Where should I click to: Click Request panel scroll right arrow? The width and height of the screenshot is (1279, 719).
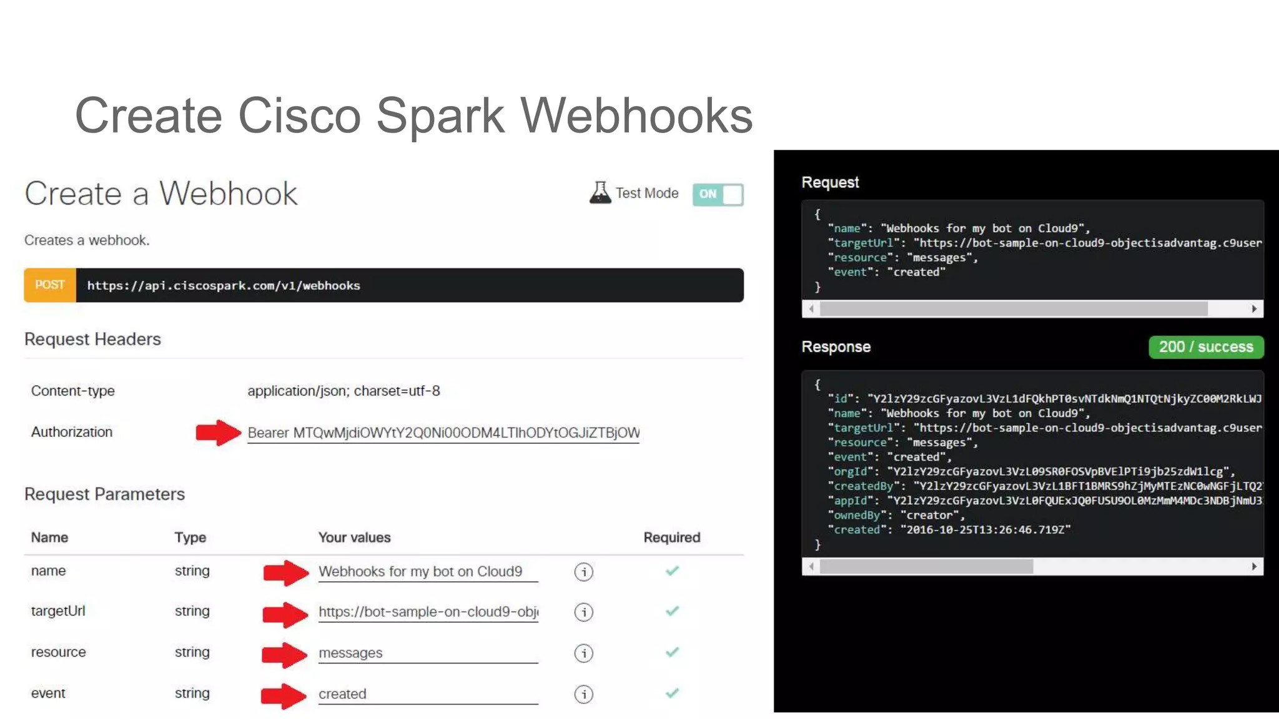point(1254,309)
